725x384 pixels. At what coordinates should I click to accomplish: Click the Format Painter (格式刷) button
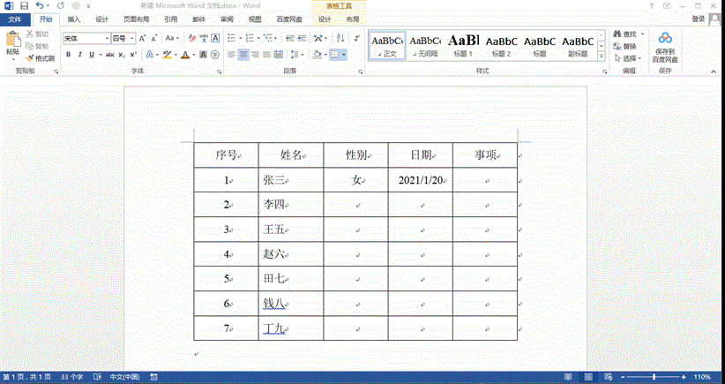point(40,58)
